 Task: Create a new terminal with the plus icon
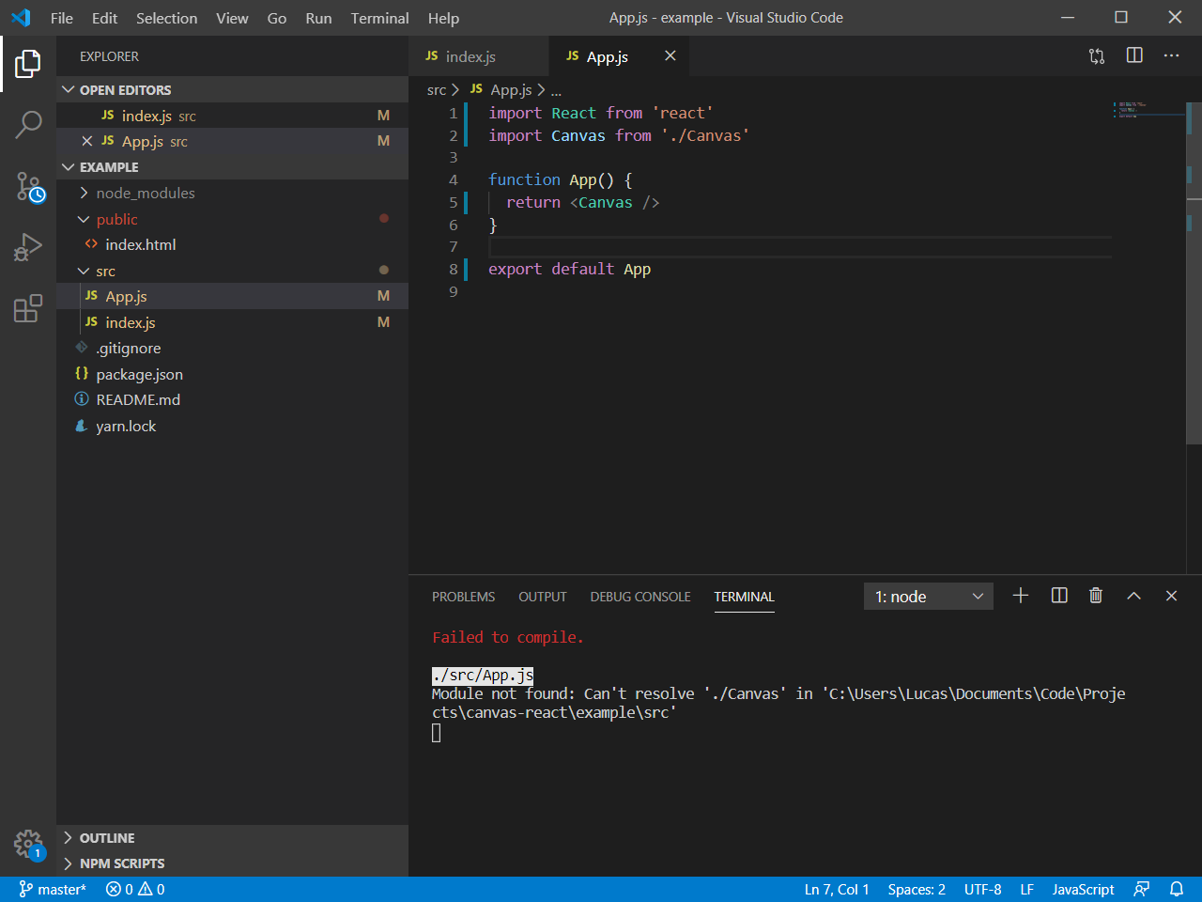point(1021,595)
